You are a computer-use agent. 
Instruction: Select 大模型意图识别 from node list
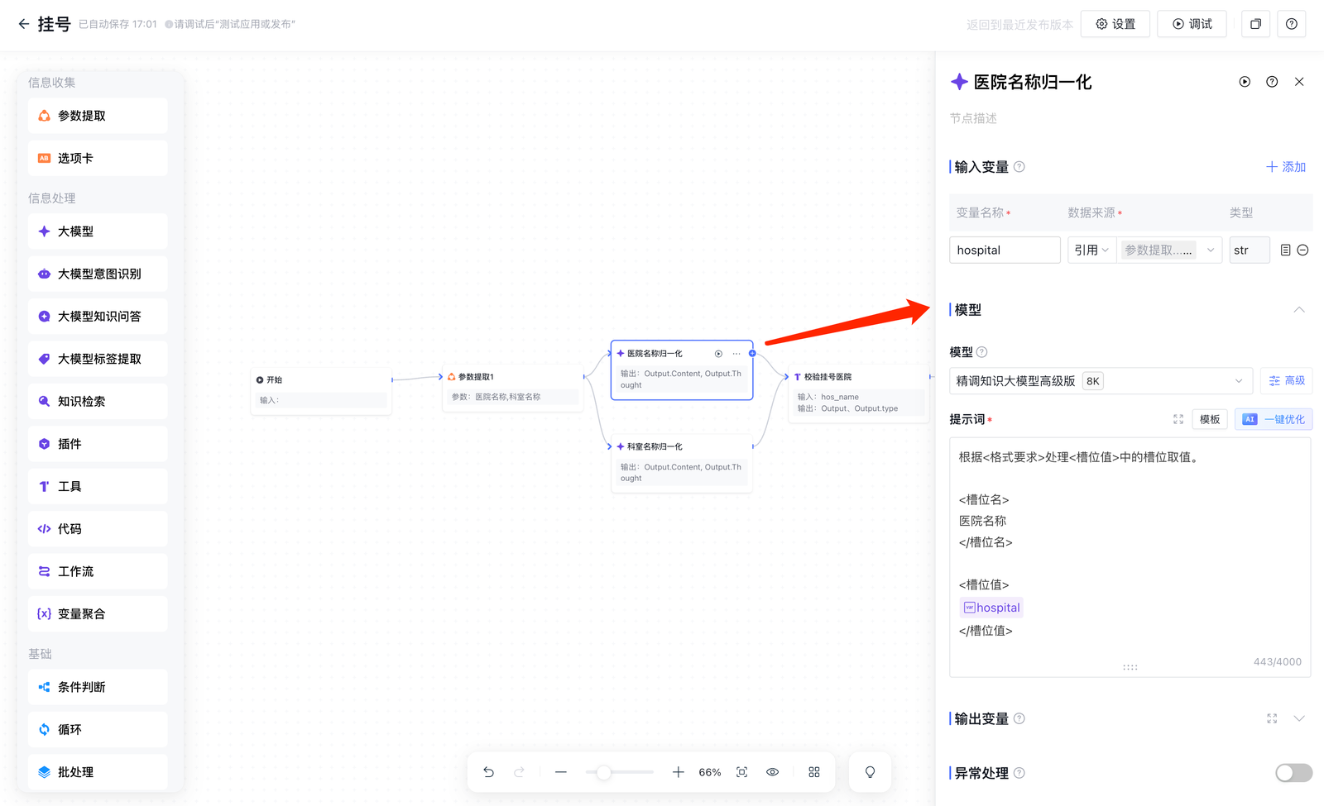(98, 274)
